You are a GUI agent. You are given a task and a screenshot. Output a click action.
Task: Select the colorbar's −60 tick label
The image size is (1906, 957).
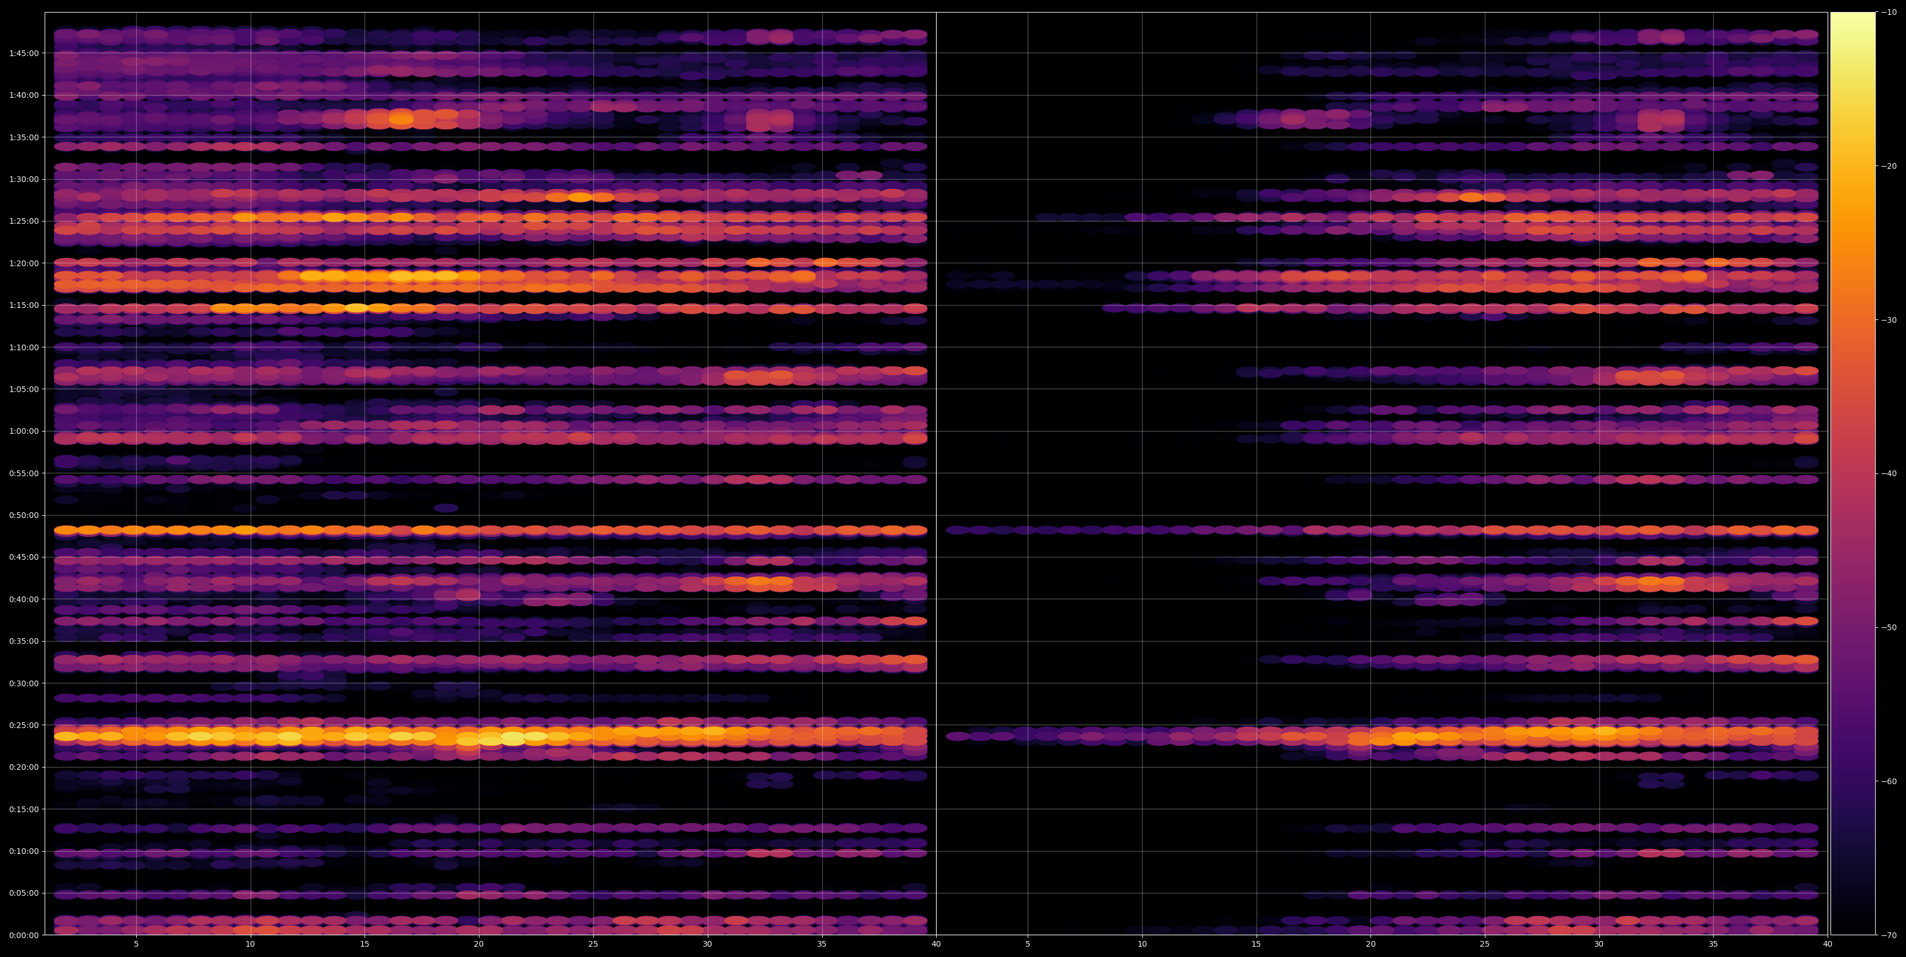(1889, 782)
